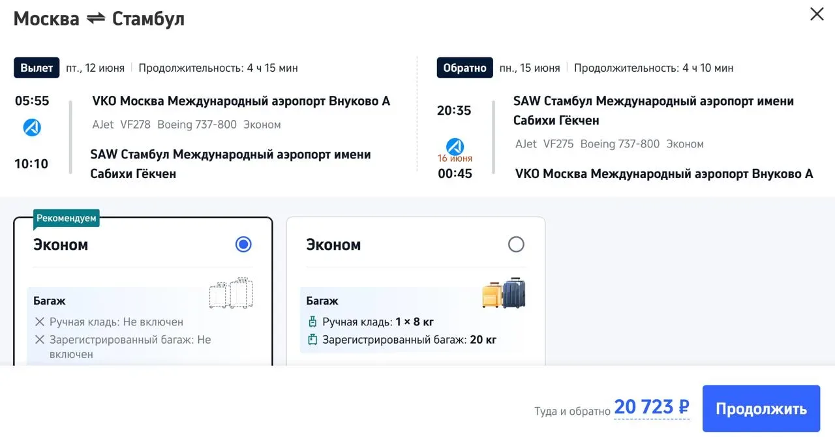Click the Обратно return label
Viewport: 835px width, 437px height.
pos(464,68)
